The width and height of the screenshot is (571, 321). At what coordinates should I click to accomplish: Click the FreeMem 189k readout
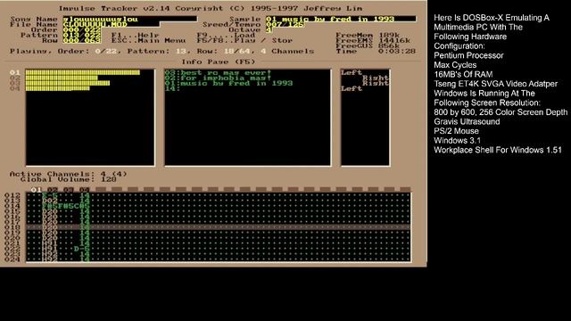coord(368,36)
